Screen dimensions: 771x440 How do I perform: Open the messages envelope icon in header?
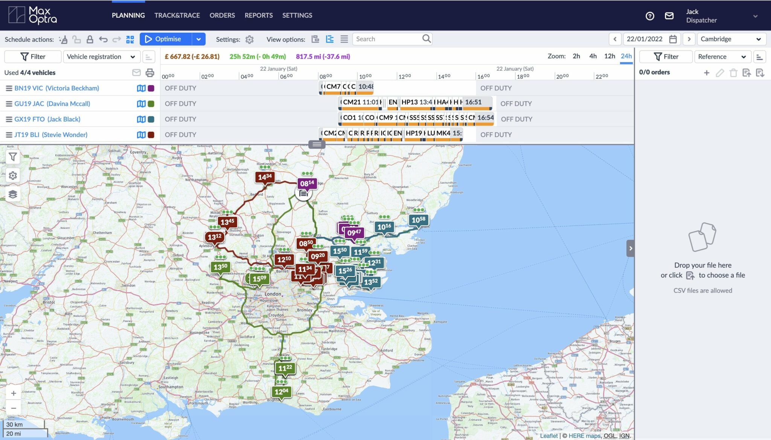[x=669, y=16]
